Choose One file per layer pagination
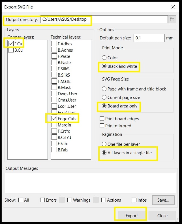The width and height of the screenshot is (182, 224). click(104, 144)
